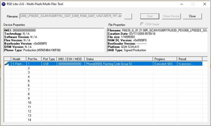Click the 000000000000000 IMEI cell in row 1
Viewport: 211px width, 126px height.
pos(71,64)
